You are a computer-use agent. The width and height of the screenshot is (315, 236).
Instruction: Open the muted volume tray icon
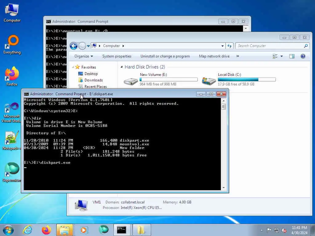point(284,230)
